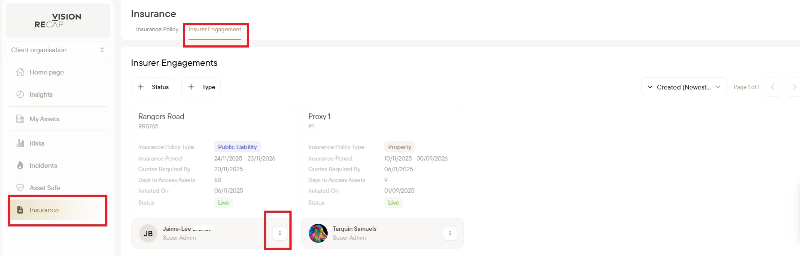Image resolution: width=800 pixels, height=256 pixels.
Task: Go to Home page
Action: 46,72
